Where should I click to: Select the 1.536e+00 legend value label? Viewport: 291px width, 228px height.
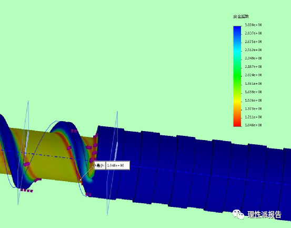click(x=253, y=100)
